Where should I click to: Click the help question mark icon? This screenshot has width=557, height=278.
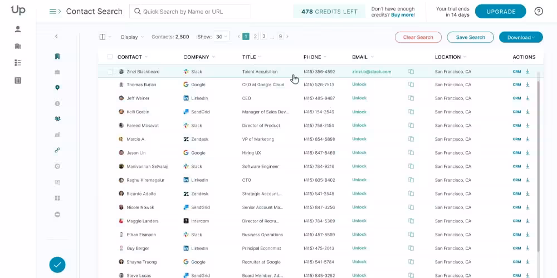[x=539, y=11]
